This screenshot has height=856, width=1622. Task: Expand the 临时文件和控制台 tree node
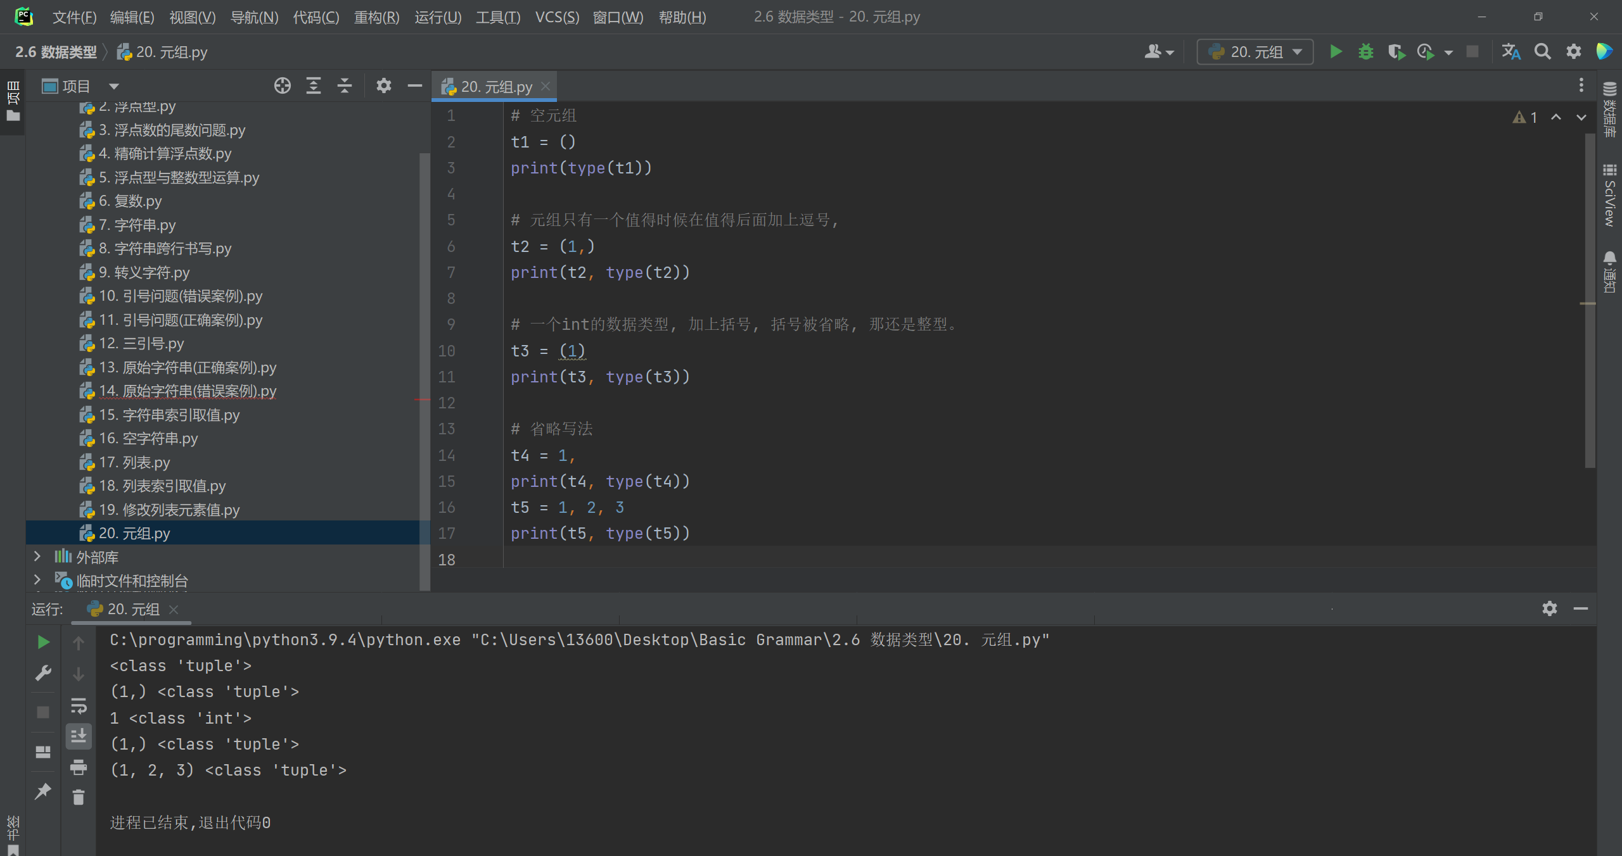37,580
